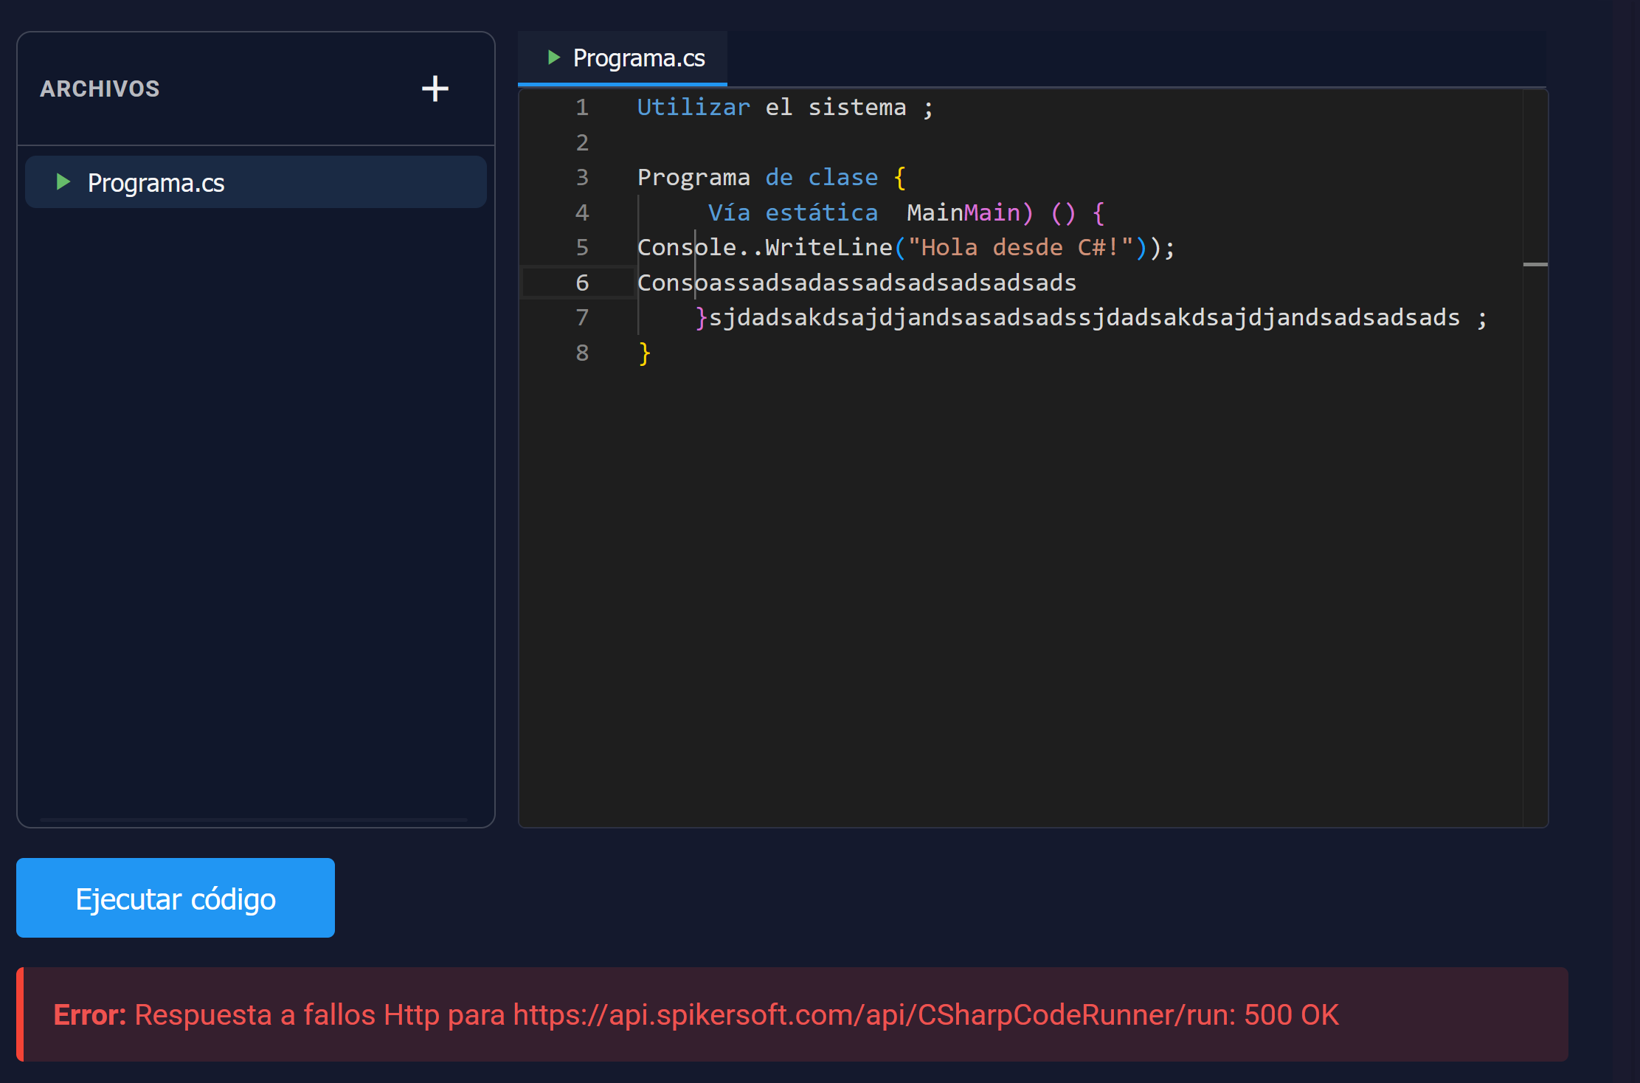Click green play icon beside sidebar Programa.cs
The image size is (1640, 1083).
click(x=63, y=181)
